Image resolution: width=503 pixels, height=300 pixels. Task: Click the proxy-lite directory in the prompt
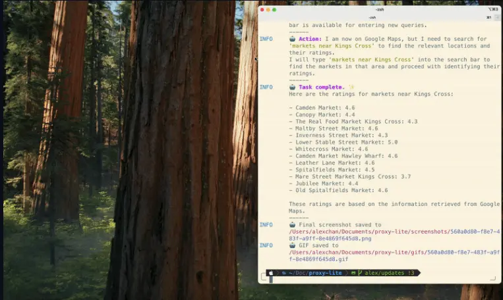[325, 273]
